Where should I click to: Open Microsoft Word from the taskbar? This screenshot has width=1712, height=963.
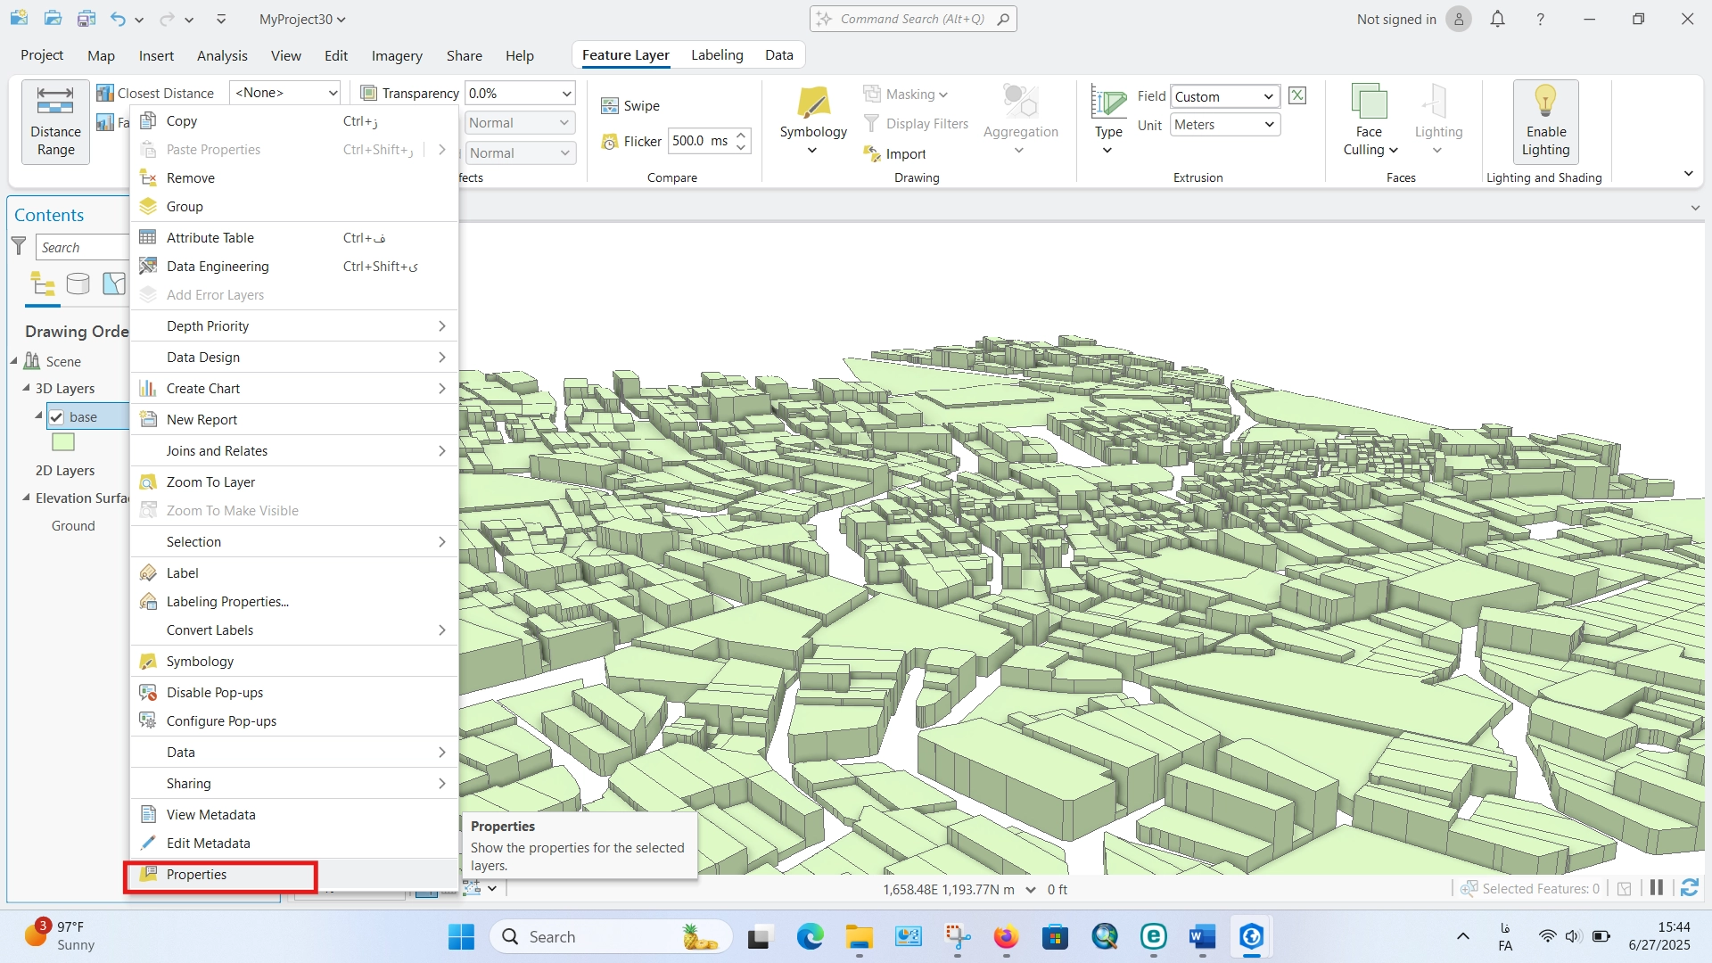1202,937
